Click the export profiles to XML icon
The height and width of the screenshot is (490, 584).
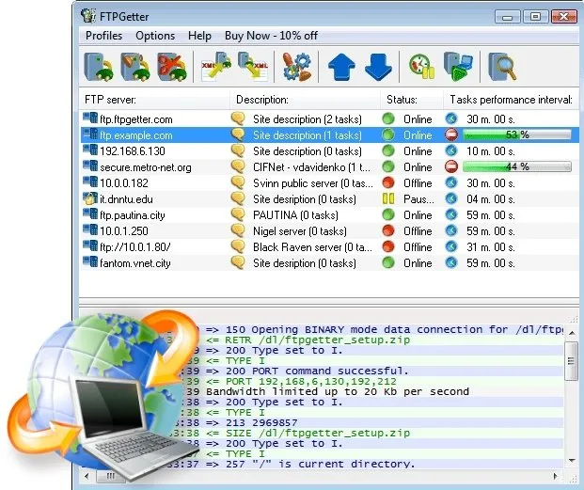(253, 67)
